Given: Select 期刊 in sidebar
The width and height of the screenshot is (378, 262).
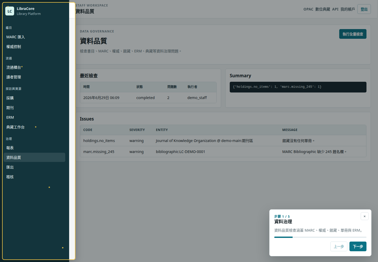Looking at the screenshot, I should click(34, 108).
